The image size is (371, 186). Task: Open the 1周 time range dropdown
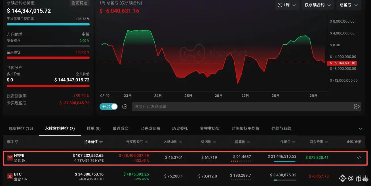pyautogui.click(x=287, y=5)
